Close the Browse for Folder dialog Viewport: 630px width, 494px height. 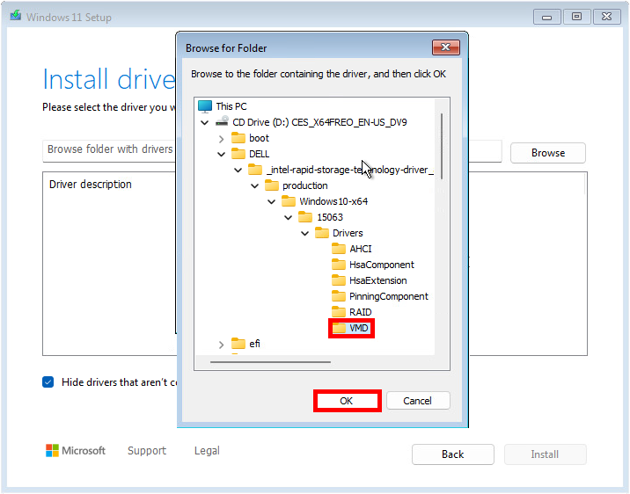pos(445,47)
